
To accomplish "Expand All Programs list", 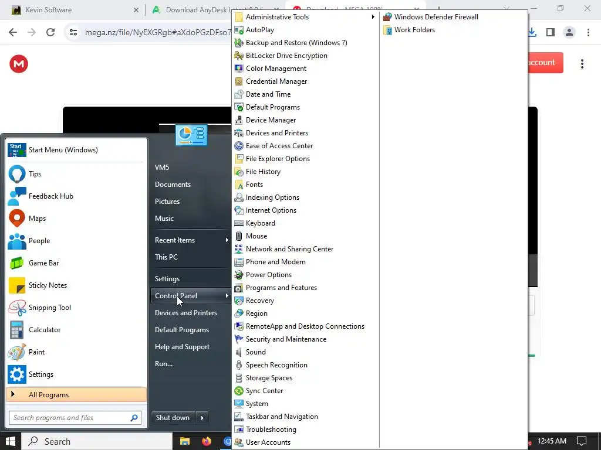I will click(76, 395).
